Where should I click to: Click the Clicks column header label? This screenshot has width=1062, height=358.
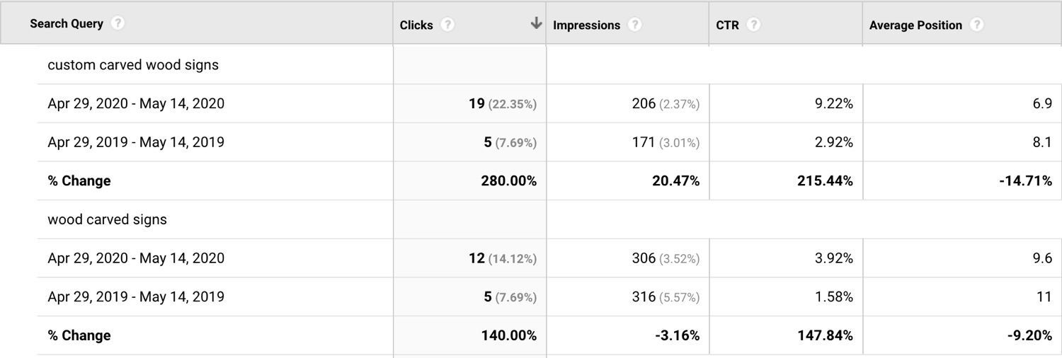pos(416,25)
